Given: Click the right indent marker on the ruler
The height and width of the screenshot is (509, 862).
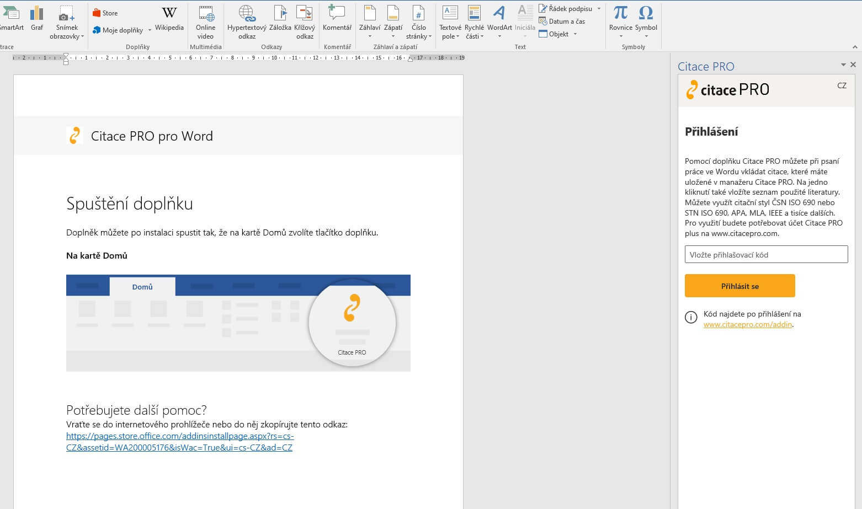Looking at the screenshot, I should (410, 60).
